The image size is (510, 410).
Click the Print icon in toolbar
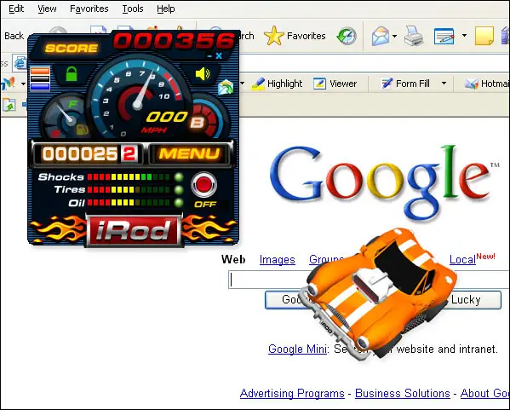coord(414,36)
